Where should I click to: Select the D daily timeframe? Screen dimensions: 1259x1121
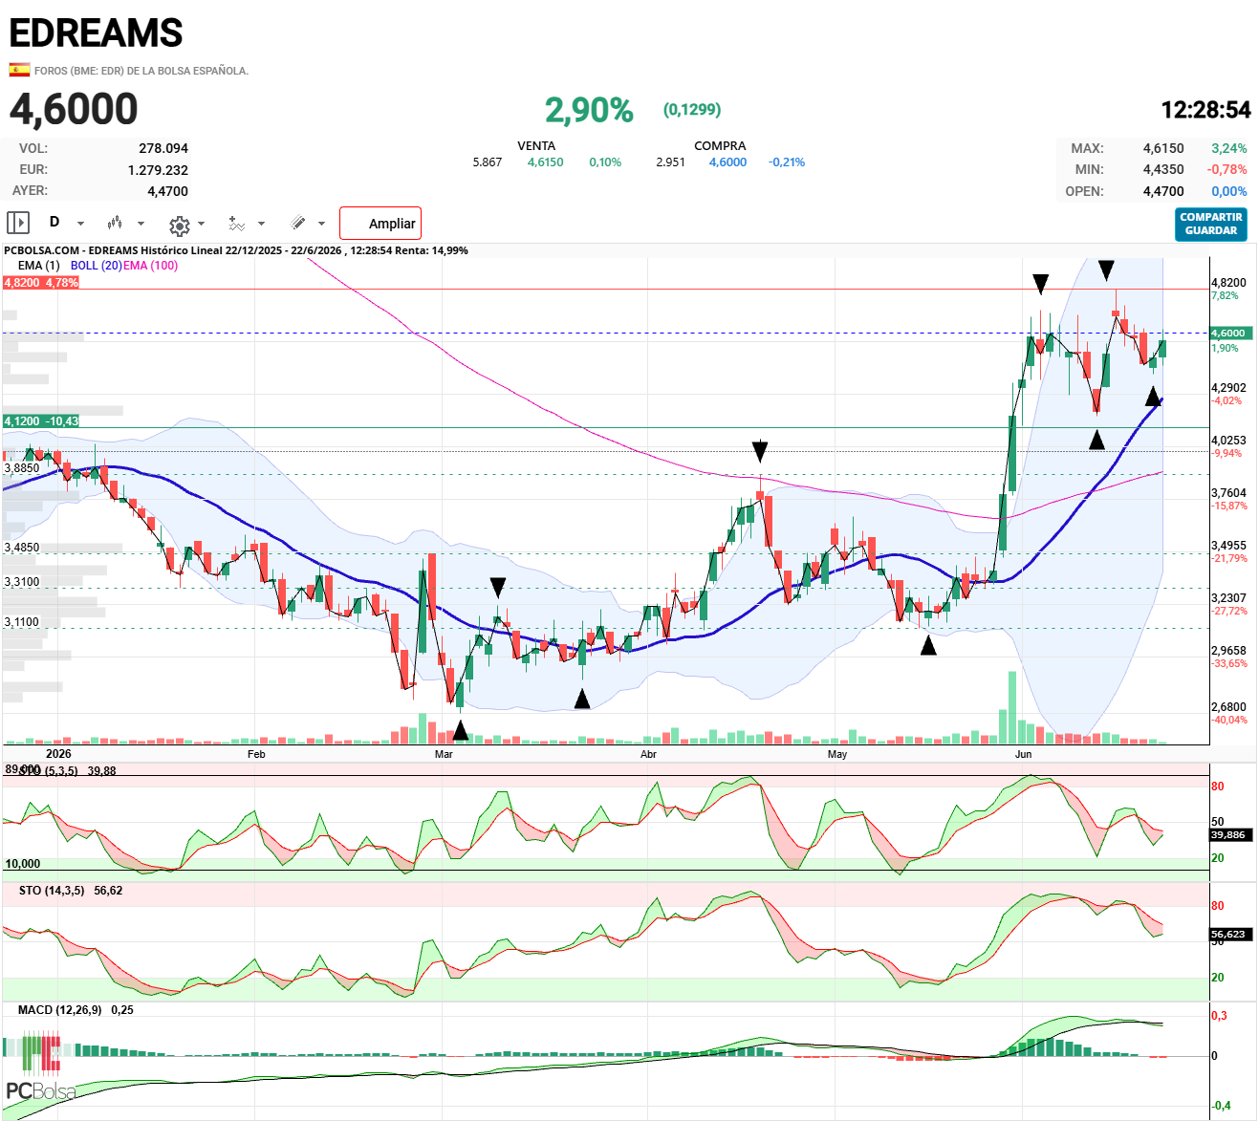(54, 222)
